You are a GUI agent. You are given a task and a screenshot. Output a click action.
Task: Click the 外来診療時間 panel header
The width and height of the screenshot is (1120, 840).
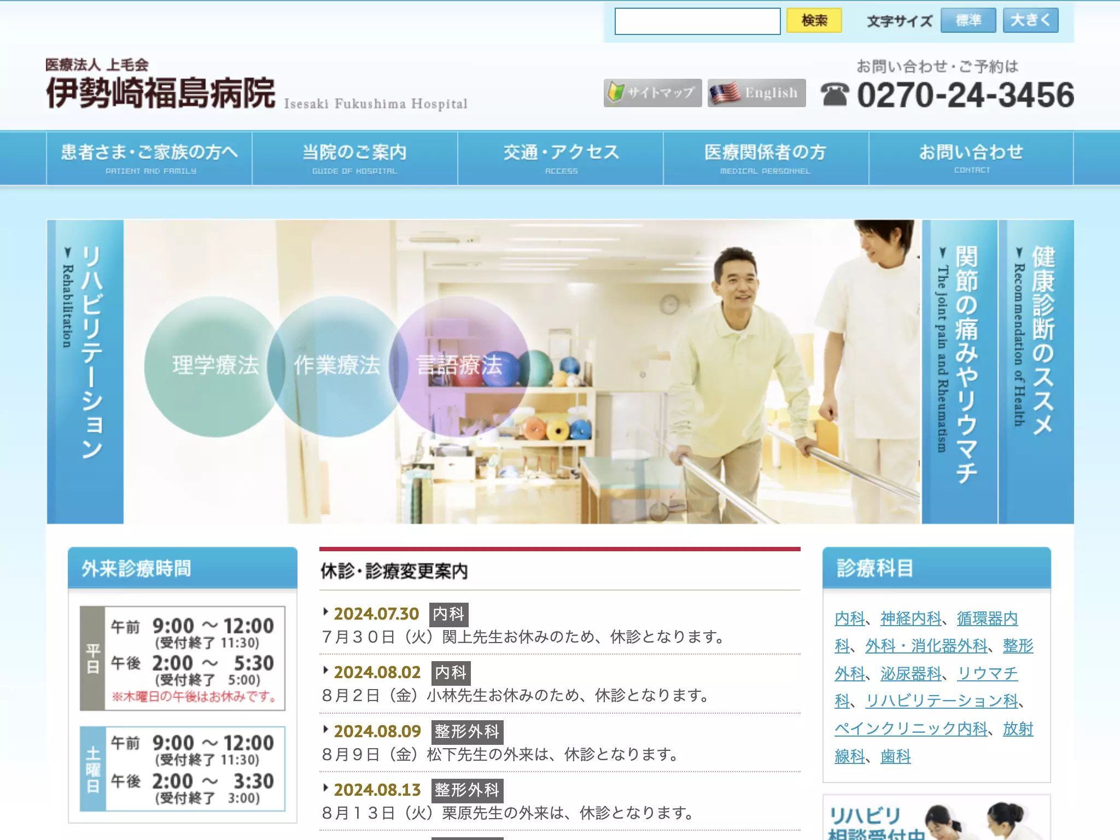tap(183, 568)
